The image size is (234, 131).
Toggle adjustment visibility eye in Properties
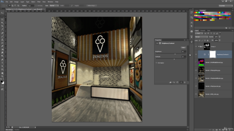pyautogui.click(x=181, y=82)
